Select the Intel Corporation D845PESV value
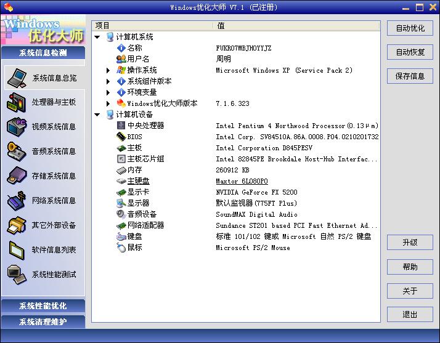Image resolution: width=440 pixels, height=343 pixels. click(264, 148)
